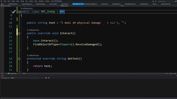Image resolution: width=177 pixels, height=99 pixels.
Task: Open the Help menu
Action: click(52, 1)
